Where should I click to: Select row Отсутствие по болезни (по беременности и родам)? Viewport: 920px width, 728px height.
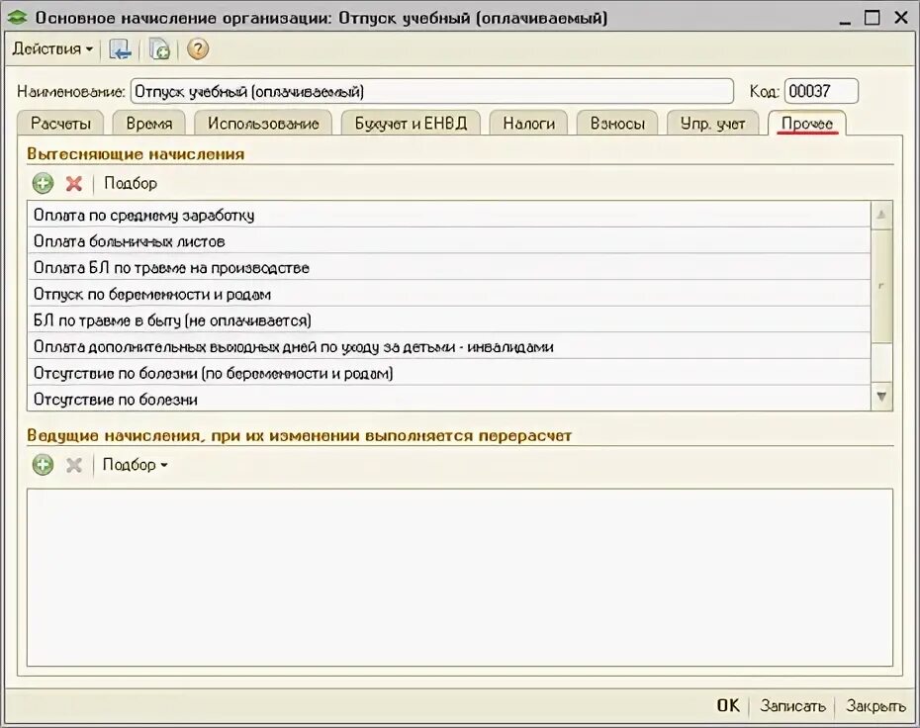449,373
